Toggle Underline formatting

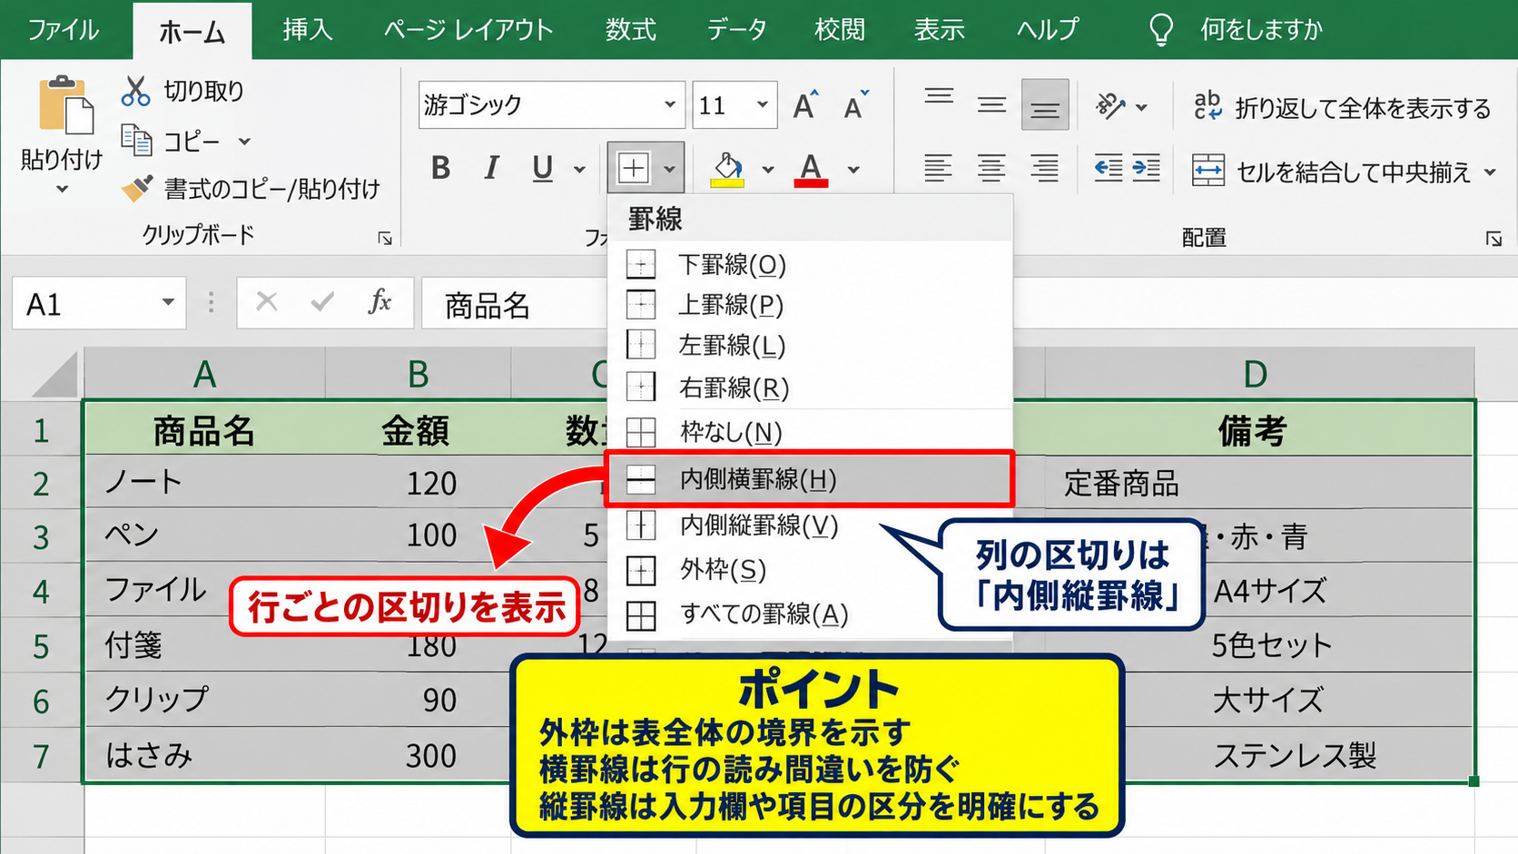click(543, 168)
